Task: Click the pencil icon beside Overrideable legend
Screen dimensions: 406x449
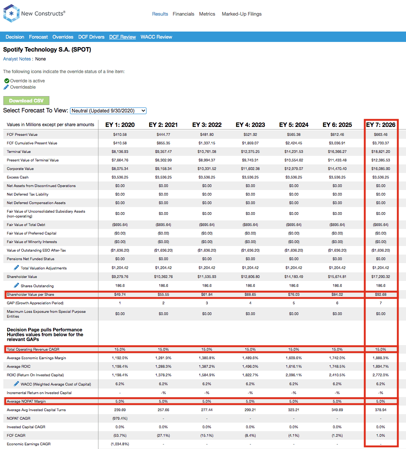Action: pyautogui.click(x=6, y=87)
